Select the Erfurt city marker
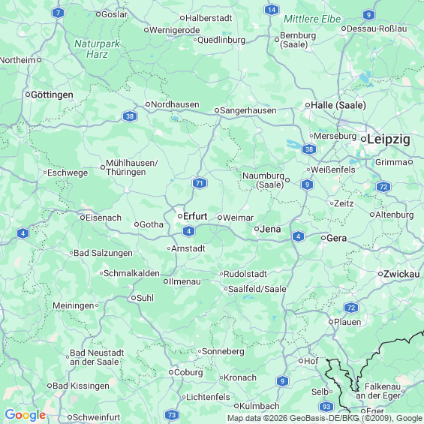The width and height of the screenshot is (424, 424). pos(180,216)
